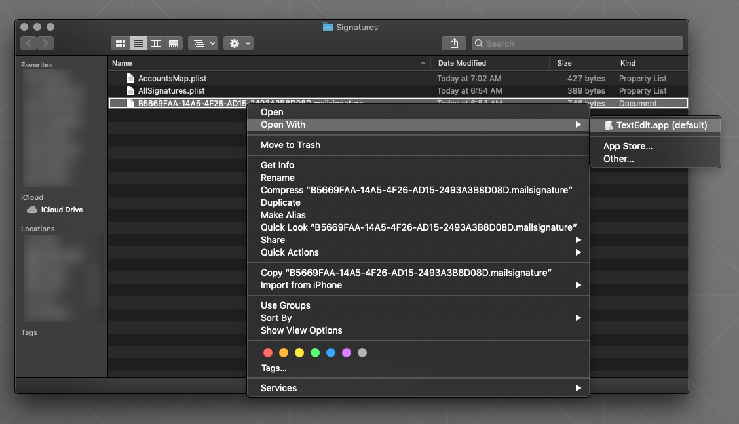
Task: Click Rename in the context menu
Action: pyautogui.click(x=277, y=178)
